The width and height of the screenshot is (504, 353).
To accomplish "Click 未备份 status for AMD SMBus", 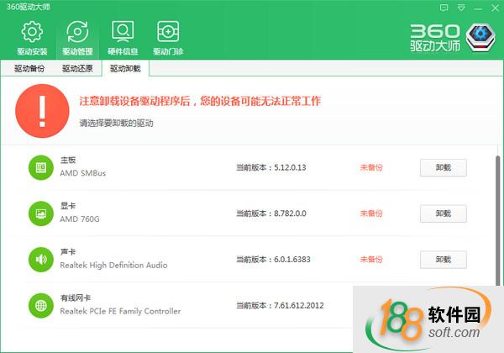I will pyautogui.click(x=370, y=167).
